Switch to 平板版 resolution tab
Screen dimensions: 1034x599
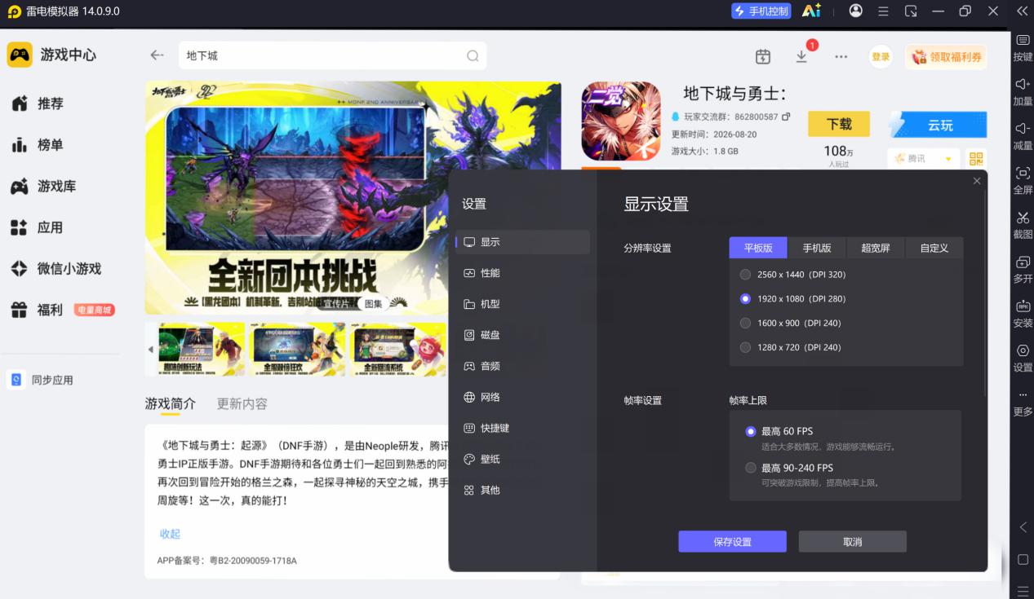point(757,248)
